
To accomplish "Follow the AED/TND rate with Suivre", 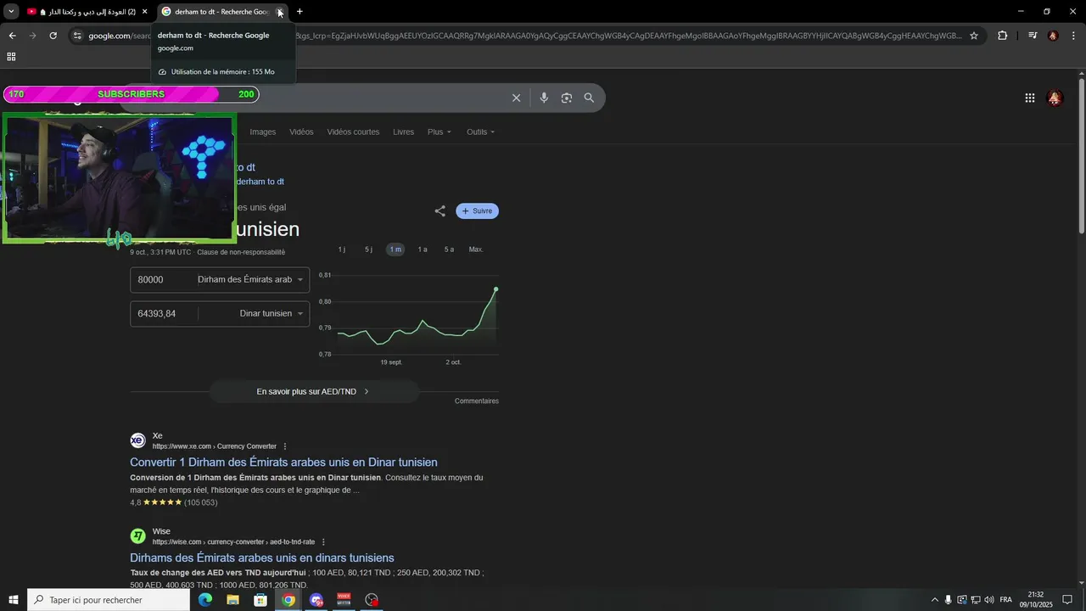I will [x=477, y=211].
